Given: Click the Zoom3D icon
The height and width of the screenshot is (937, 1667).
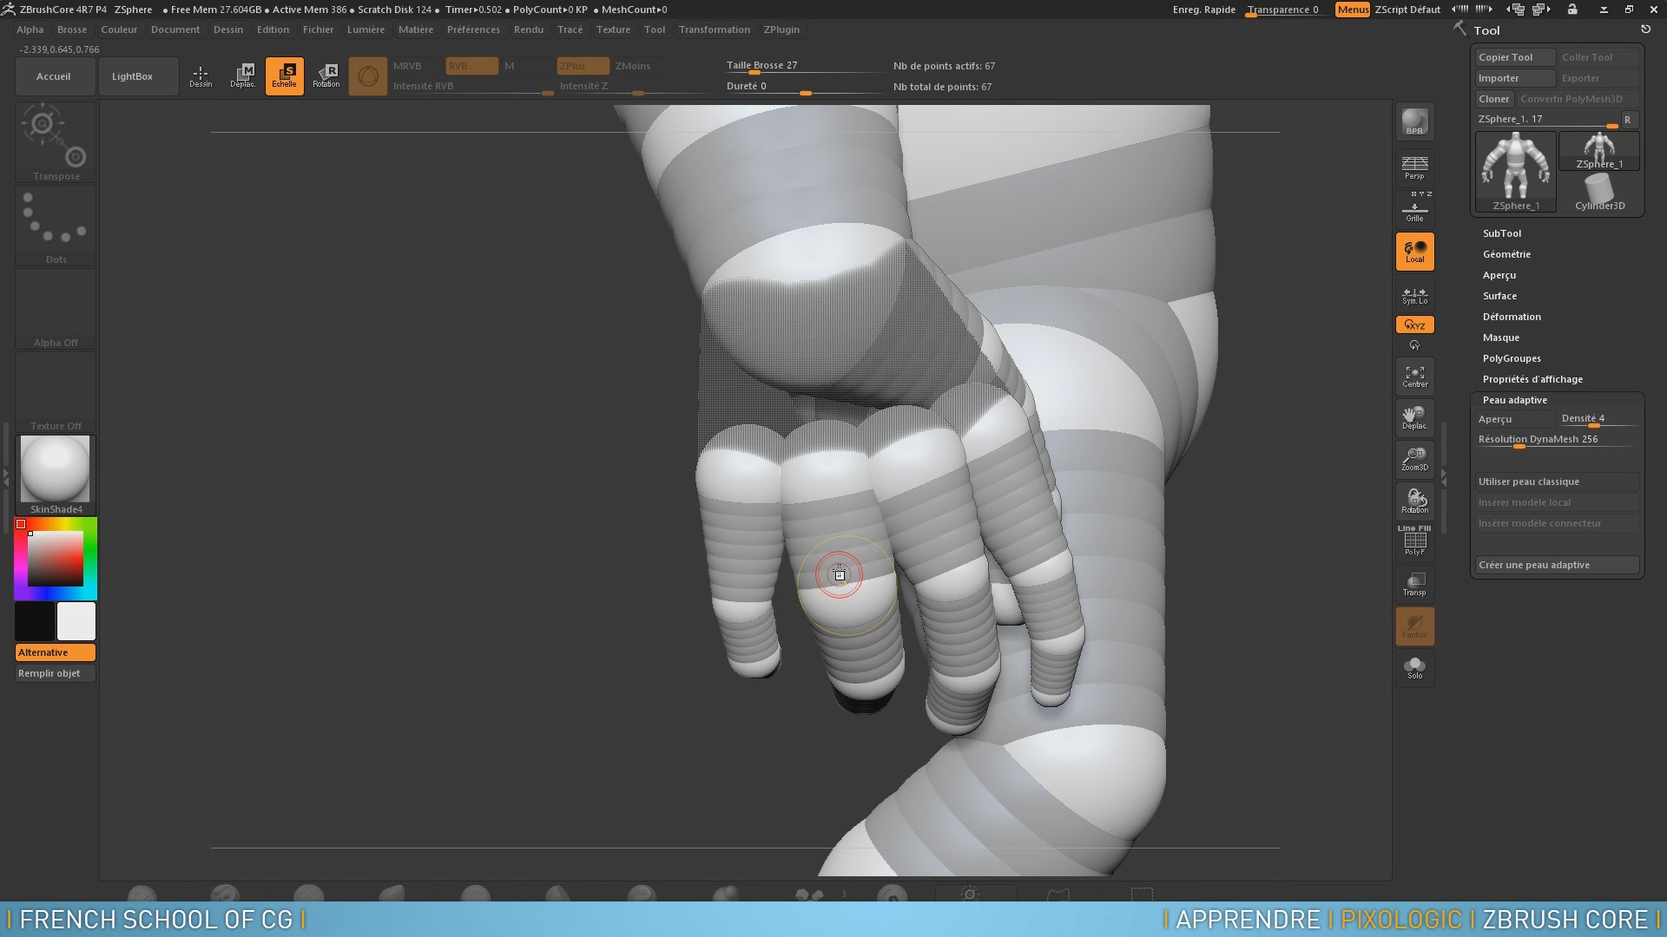Looking at the screenshot, I should (1414, 459).
